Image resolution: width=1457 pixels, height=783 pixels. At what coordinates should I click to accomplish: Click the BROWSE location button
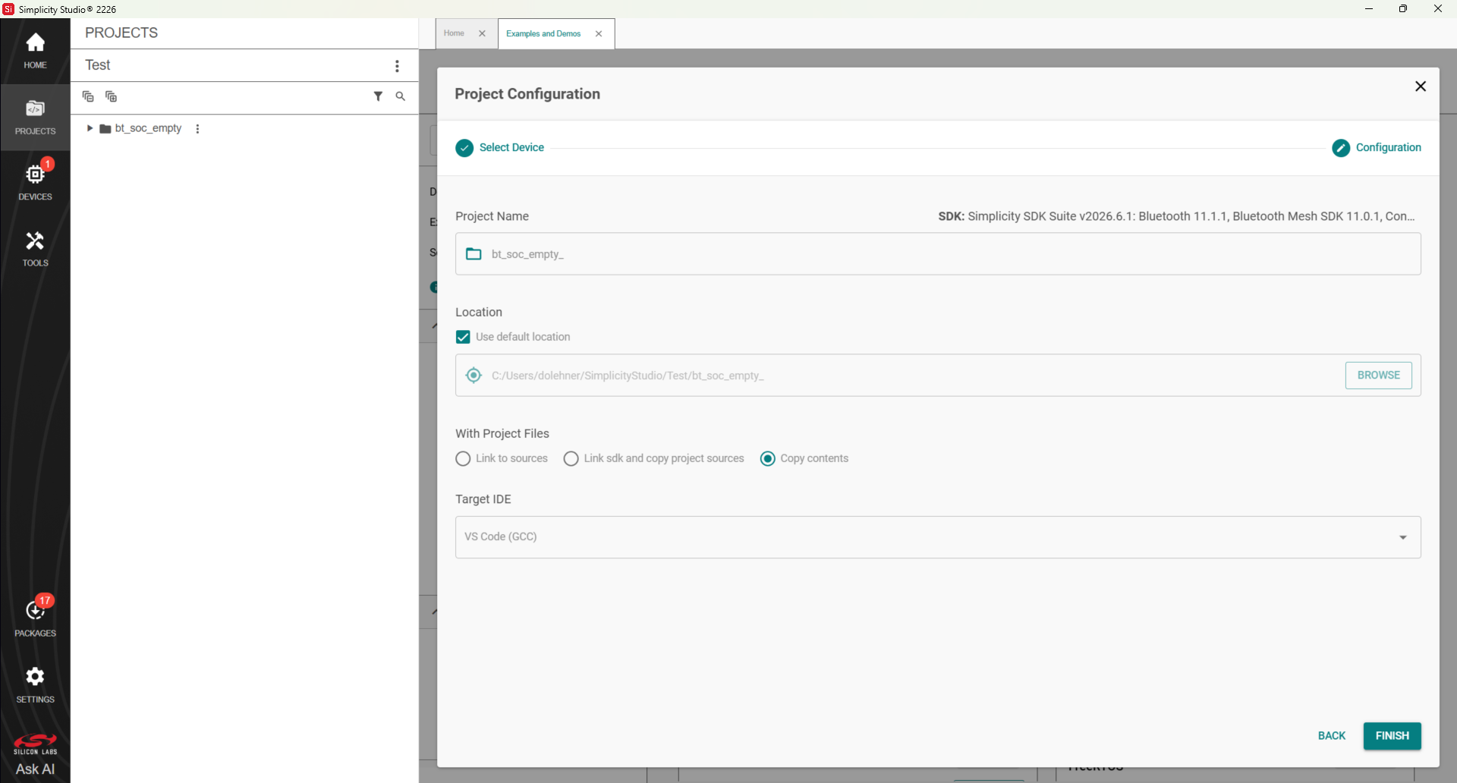(x=1378, y=376)
